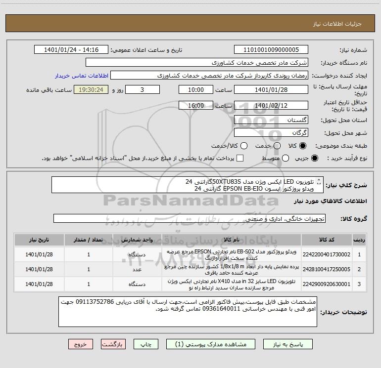Viewport: 381px width, 368px height.
Task: Select the کالا radio button
Action: (303, 146)
